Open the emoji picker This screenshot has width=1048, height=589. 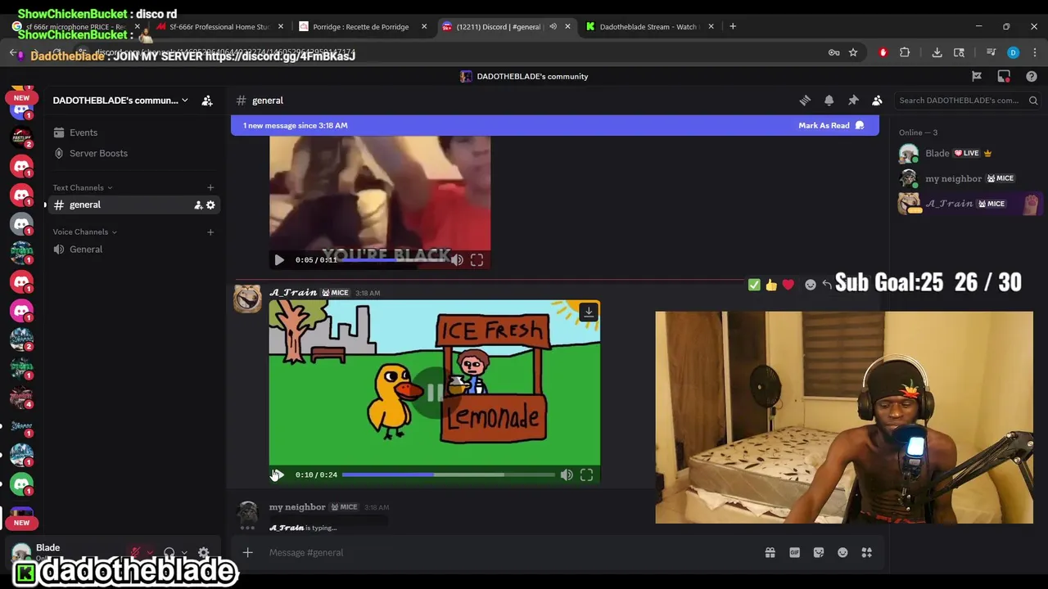pyautogui.click(x=842, y=552)
